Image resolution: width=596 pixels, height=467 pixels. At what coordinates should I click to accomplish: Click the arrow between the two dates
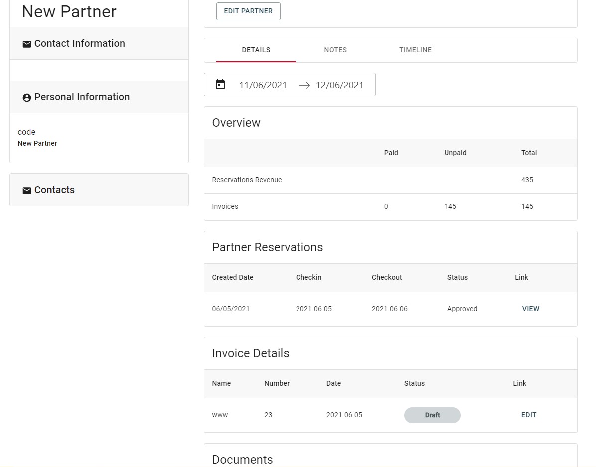click(x=304, y=85)
